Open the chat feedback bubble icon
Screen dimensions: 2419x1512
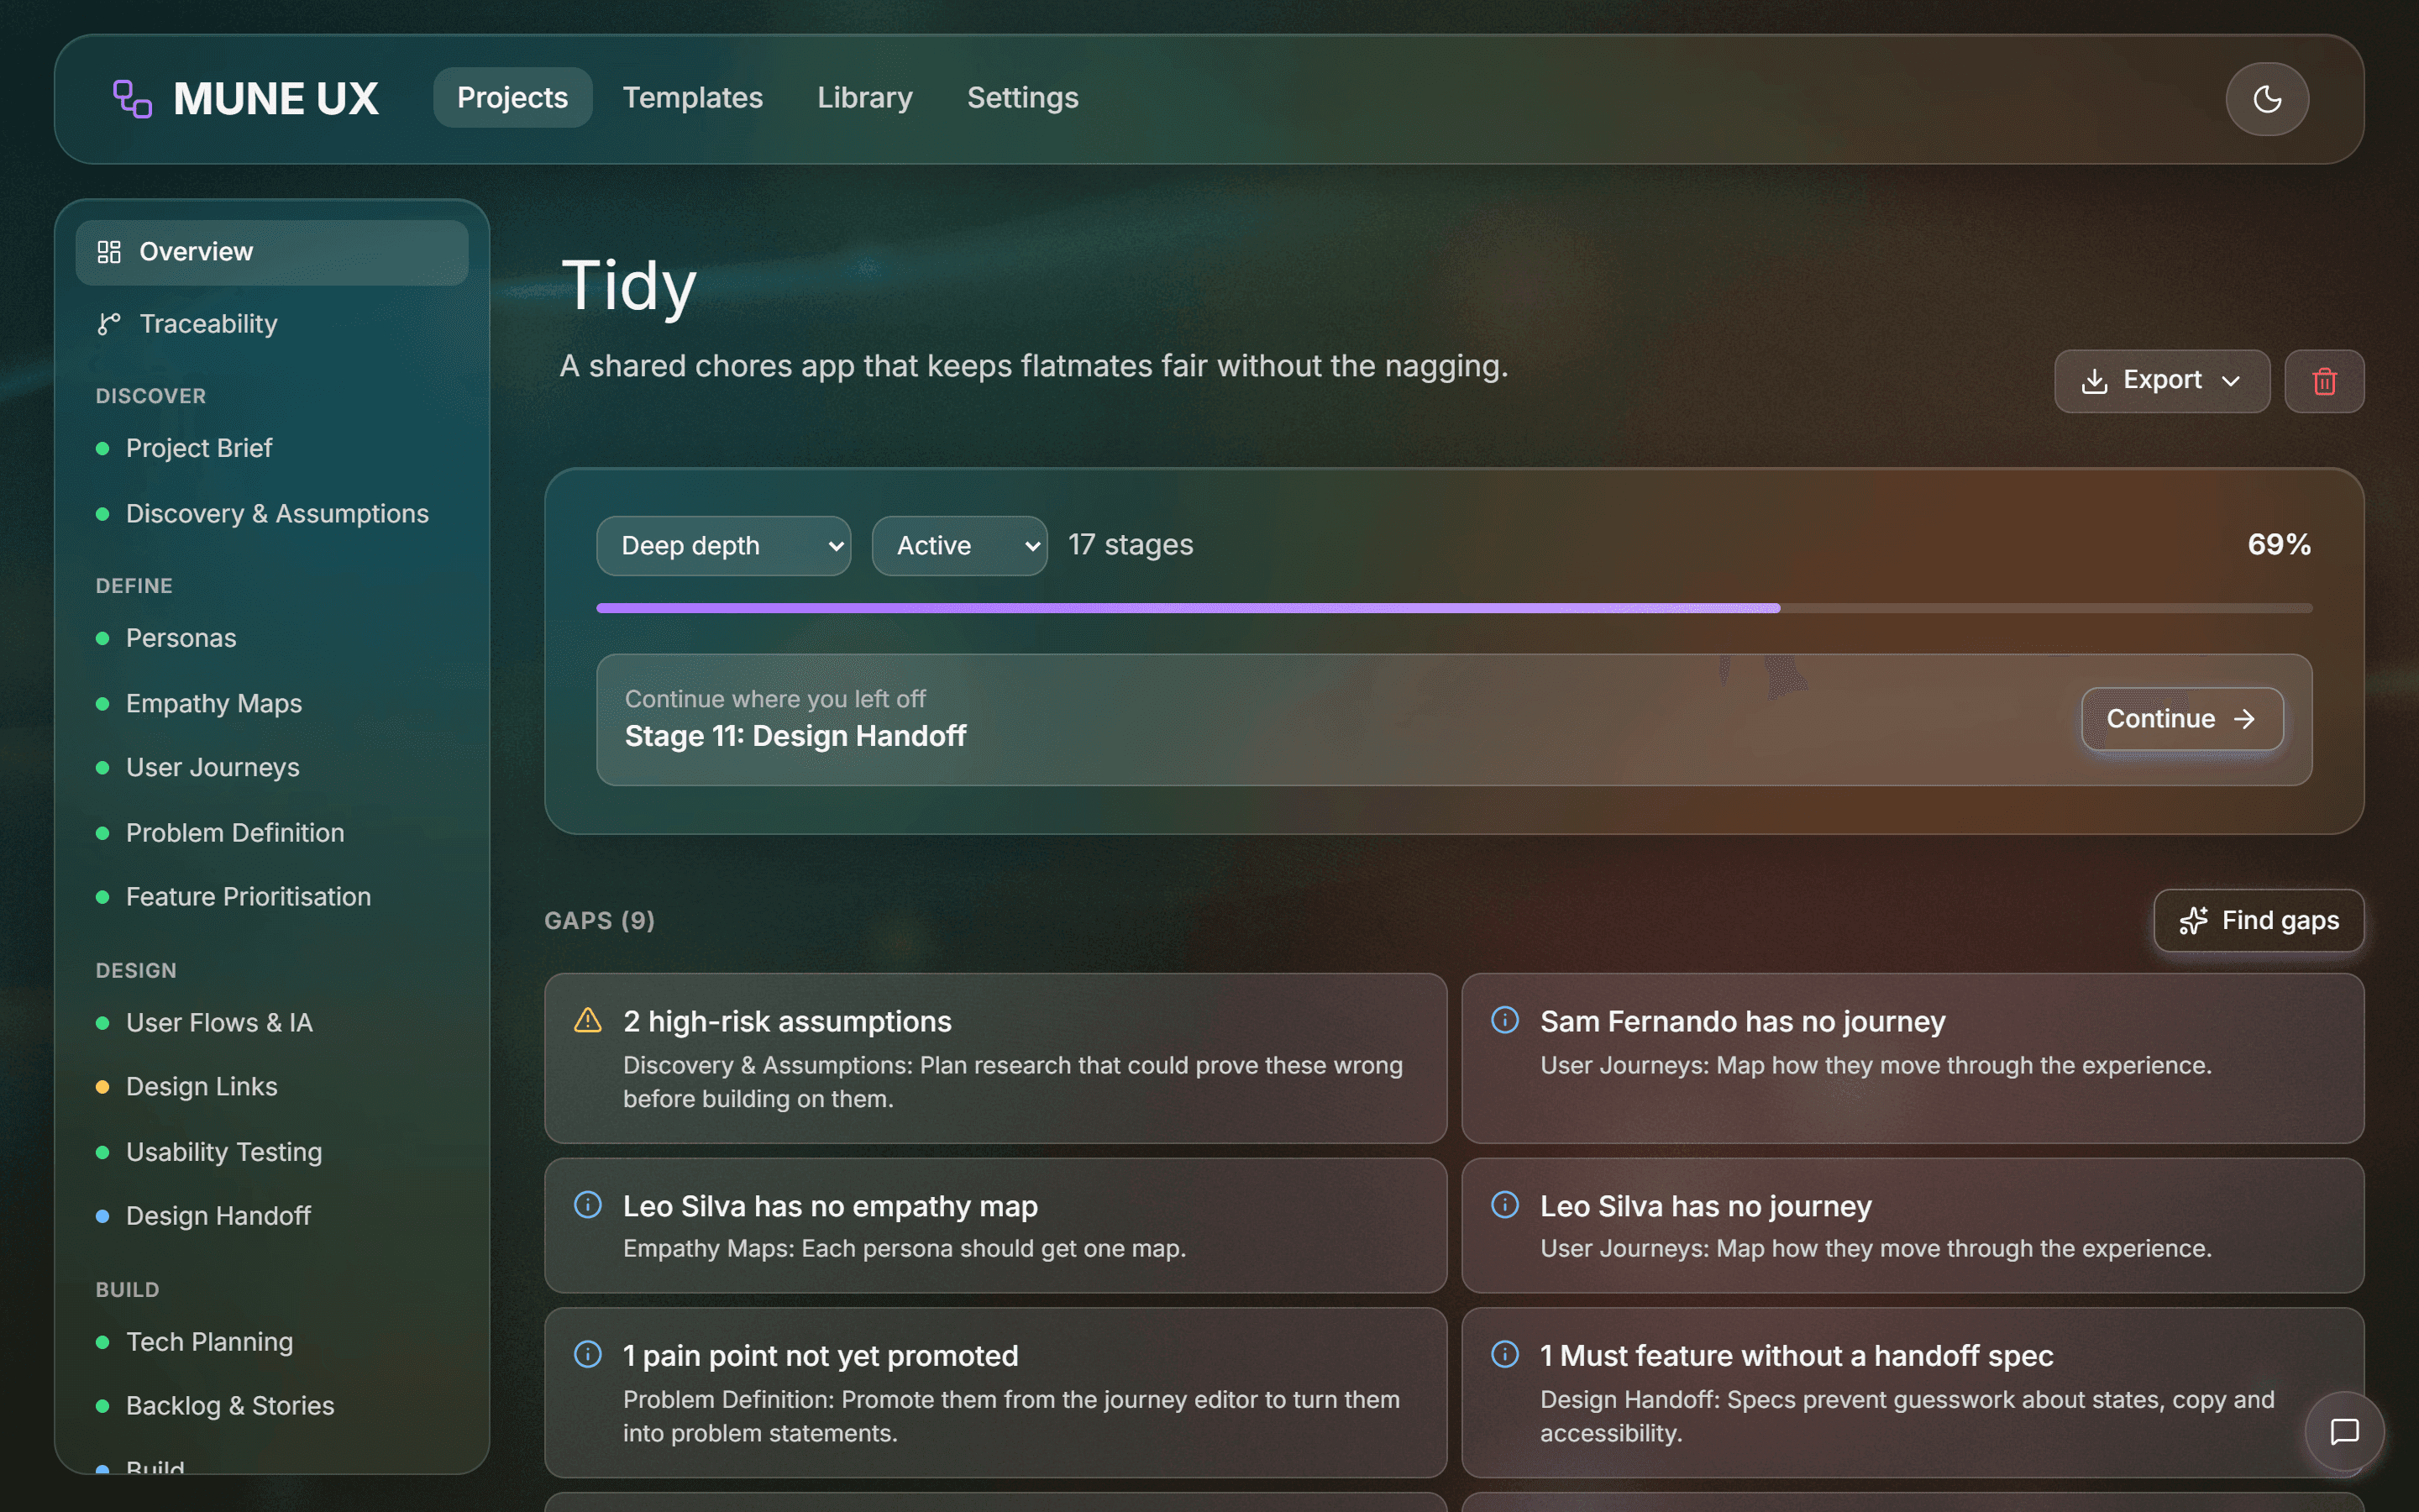[x=2344, y=1431]
